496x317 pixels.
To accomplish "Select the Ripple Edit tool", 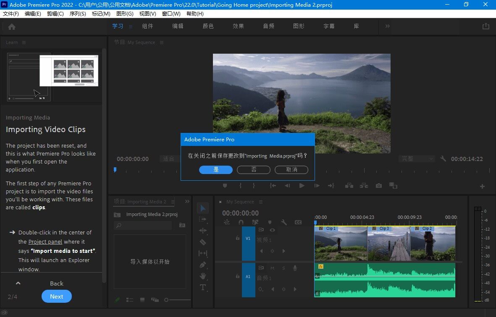I will [203, 230].
